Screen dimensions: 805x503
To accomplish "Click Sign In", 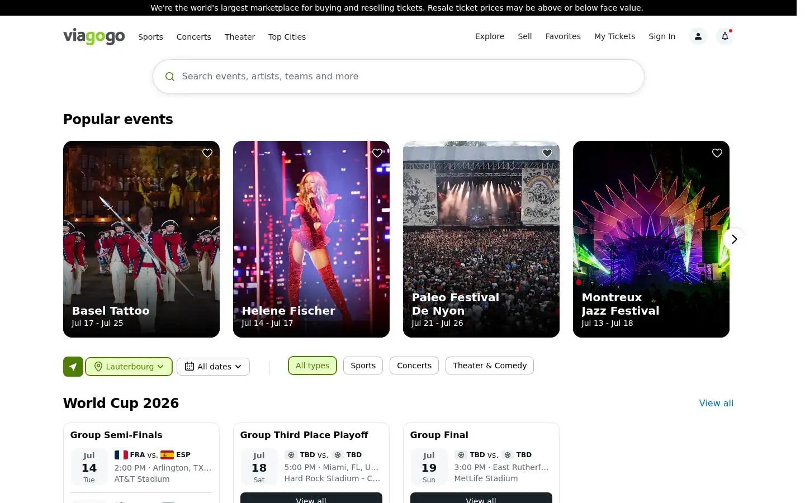I will (x=662, y=36).
